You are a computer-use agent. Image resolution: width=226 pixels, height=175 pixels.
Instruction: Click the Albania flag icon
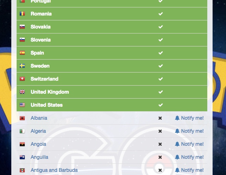22,118
